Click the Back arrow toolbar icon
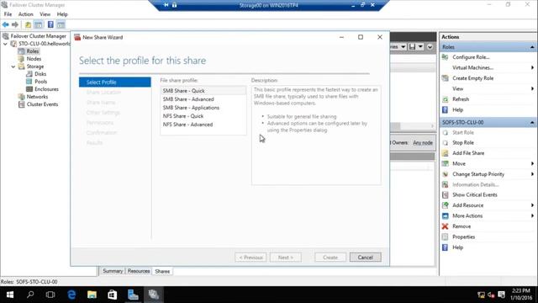Viewport: 538px width, 303px height. click(6, 24)
